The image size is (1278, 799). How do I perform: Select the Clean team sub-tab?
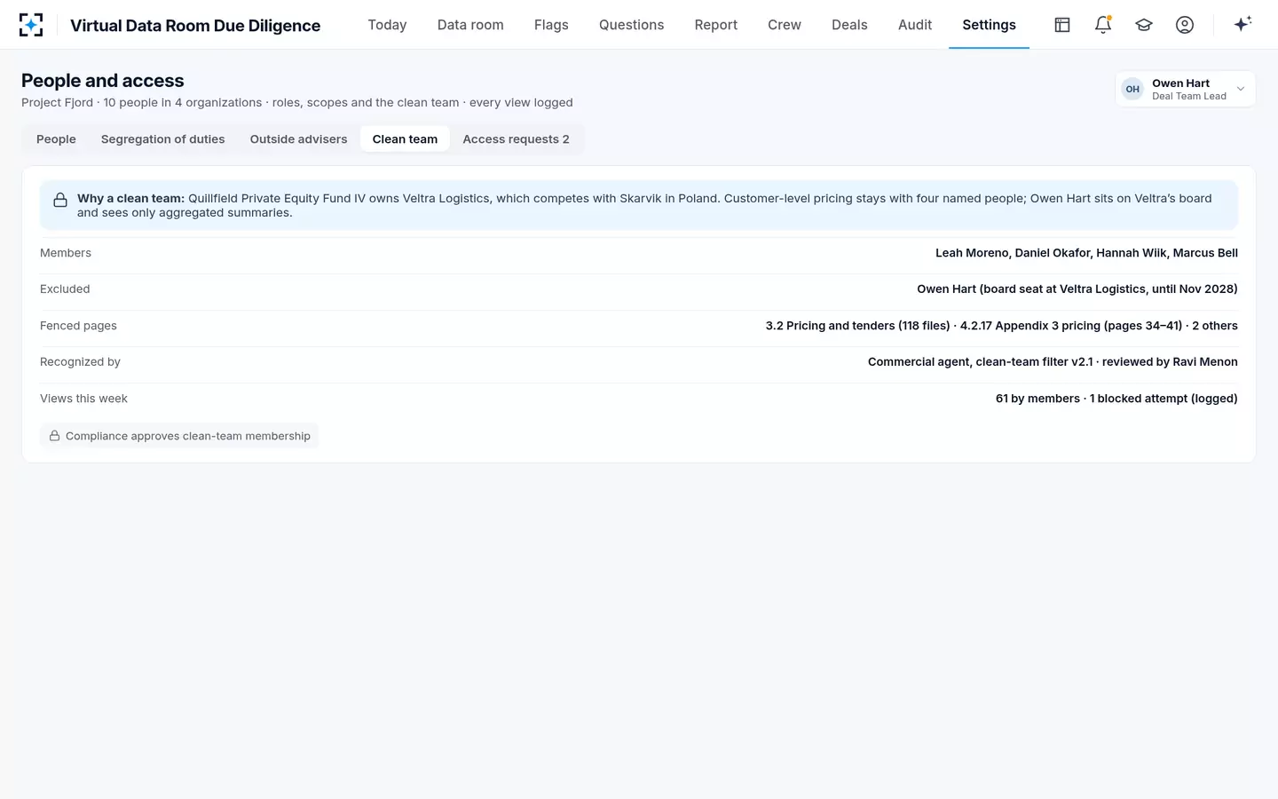click(405, 139)
